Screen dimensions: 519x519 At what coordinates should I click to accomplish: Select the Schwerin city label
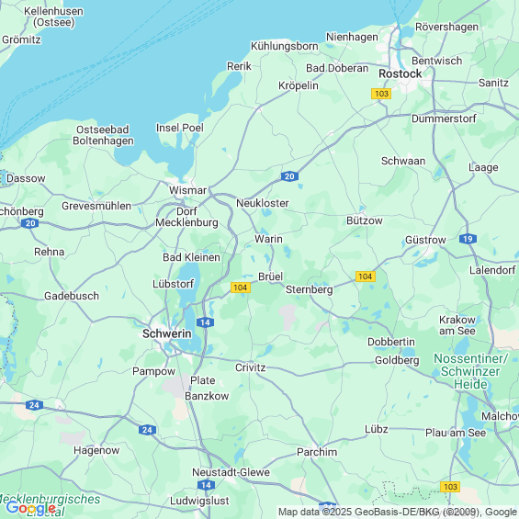tap(167, 333)
